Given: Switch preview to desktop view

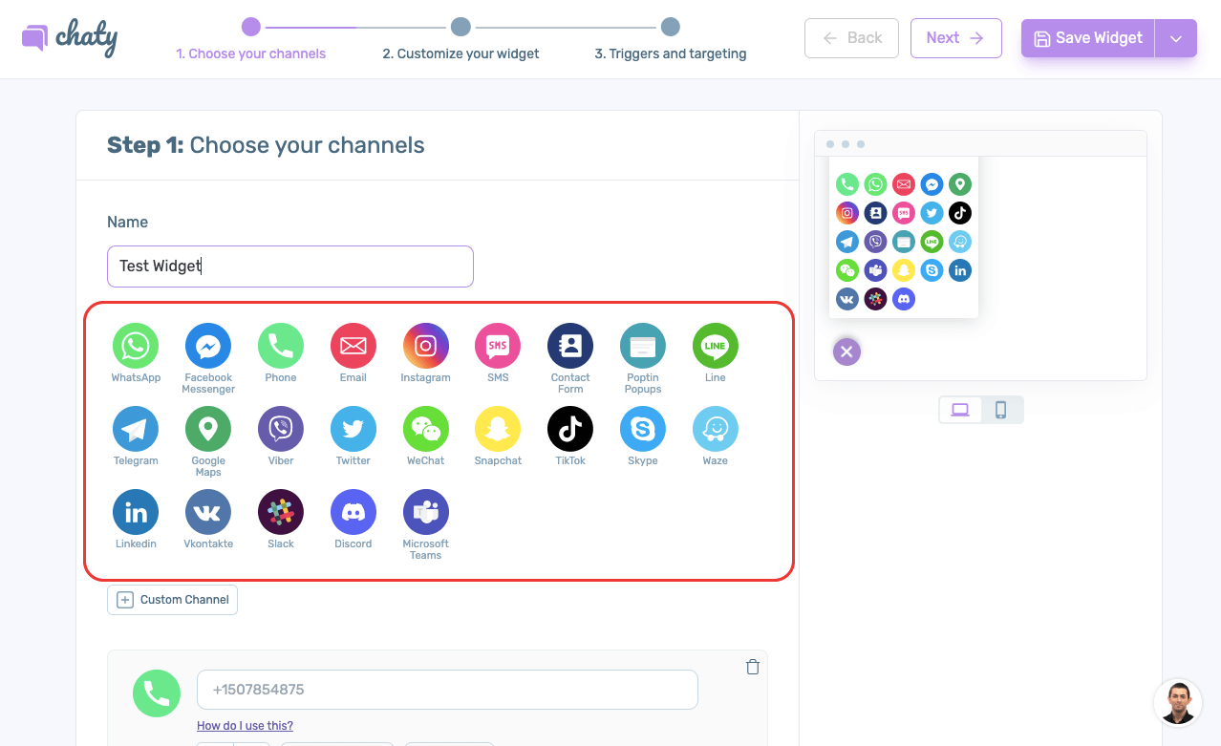Looking at the screenshot, I should (960, 410).
